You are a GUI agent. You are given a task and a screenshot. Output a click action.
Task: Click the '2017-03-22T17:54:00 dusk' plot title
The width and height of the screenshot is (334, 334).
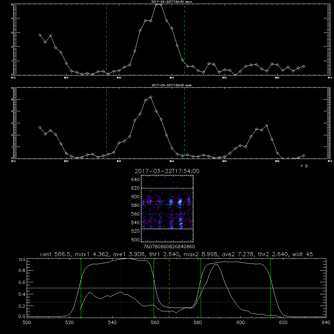172,85
